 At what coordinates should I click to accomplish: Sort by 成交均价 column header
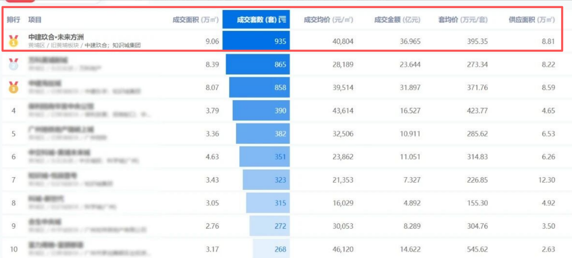pos(328,20)
